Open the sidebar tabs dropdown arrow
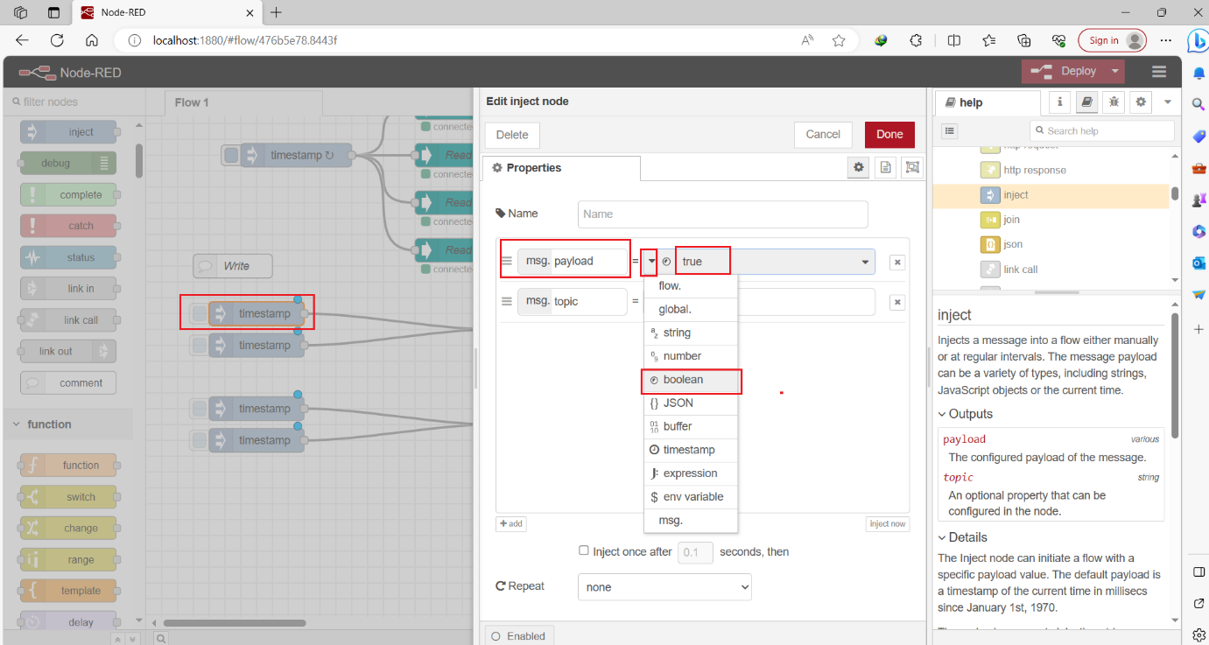 pos(1168,102)
